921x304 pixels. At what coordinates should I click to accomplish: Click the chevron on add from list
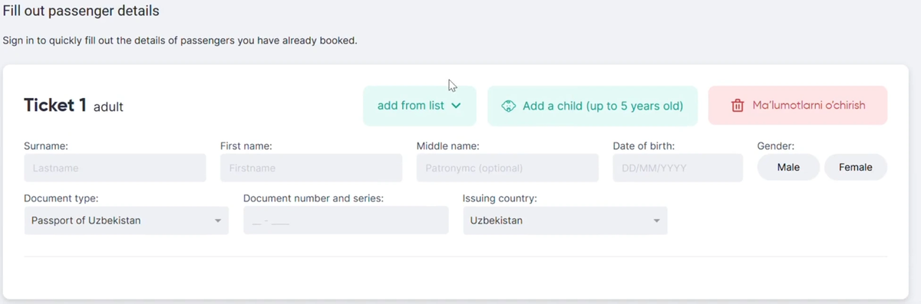456,106
